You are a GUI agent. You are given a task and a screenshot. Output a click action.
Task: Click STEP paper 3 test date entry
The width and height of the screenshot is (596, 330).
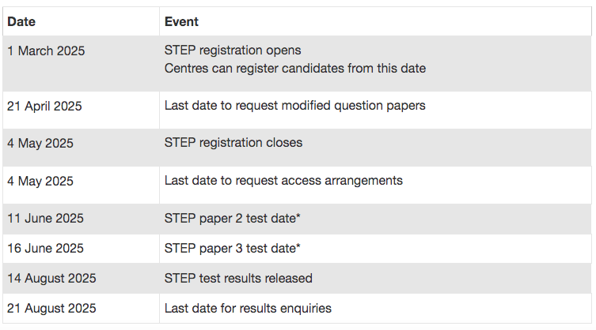coord(232,249)
